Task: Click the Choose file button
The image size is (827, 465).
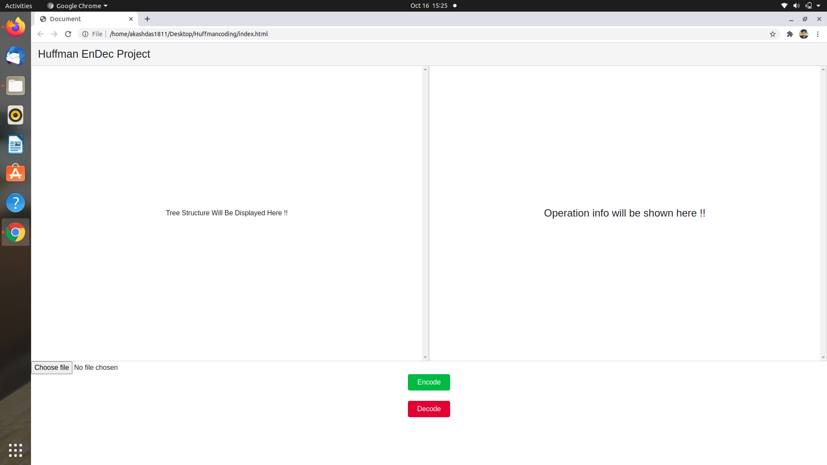Action: [52, 368]
